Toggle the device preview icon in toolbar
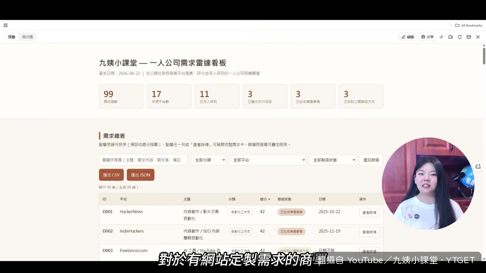 click(x=451, y=37)
